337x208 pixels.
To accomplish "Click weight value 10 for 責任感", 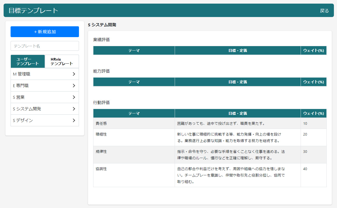I will 305,123.
